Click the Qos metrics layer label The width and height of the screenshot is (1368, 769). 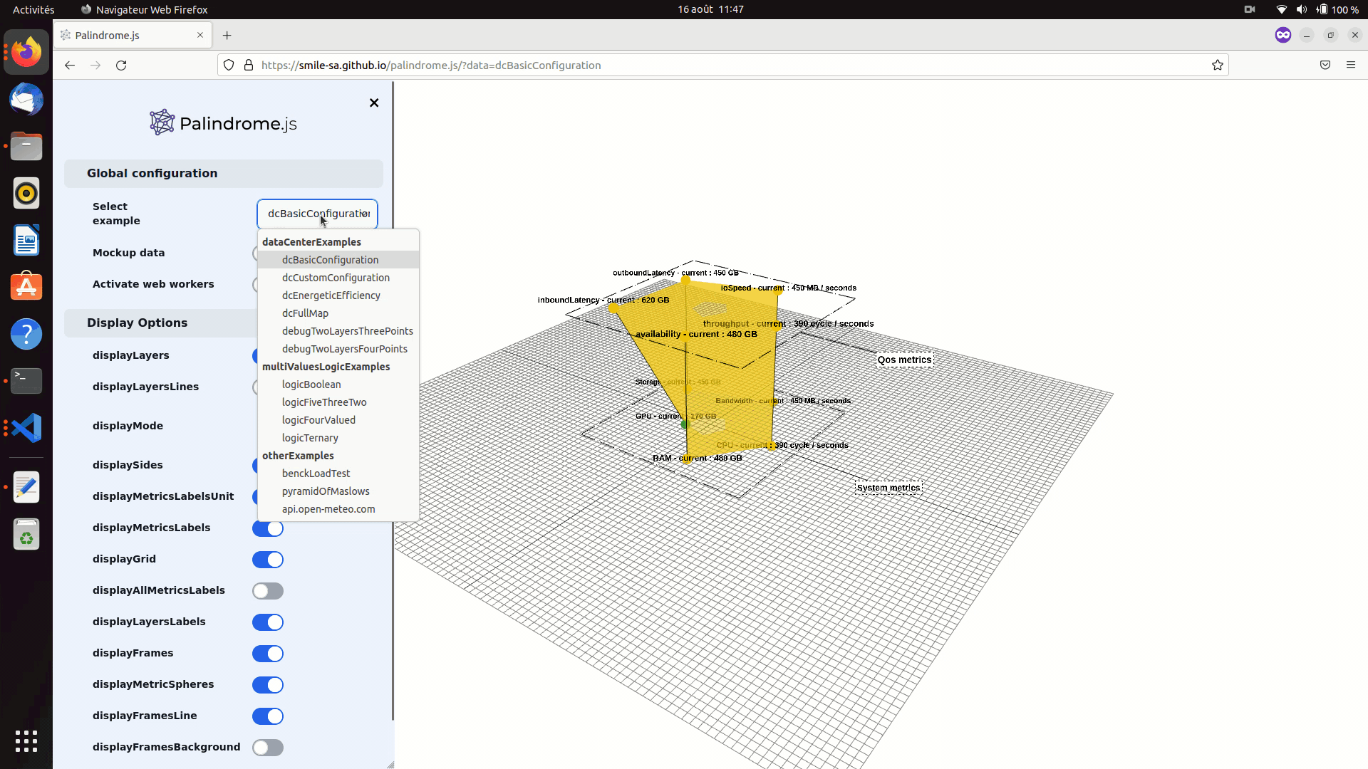point(904,360)
